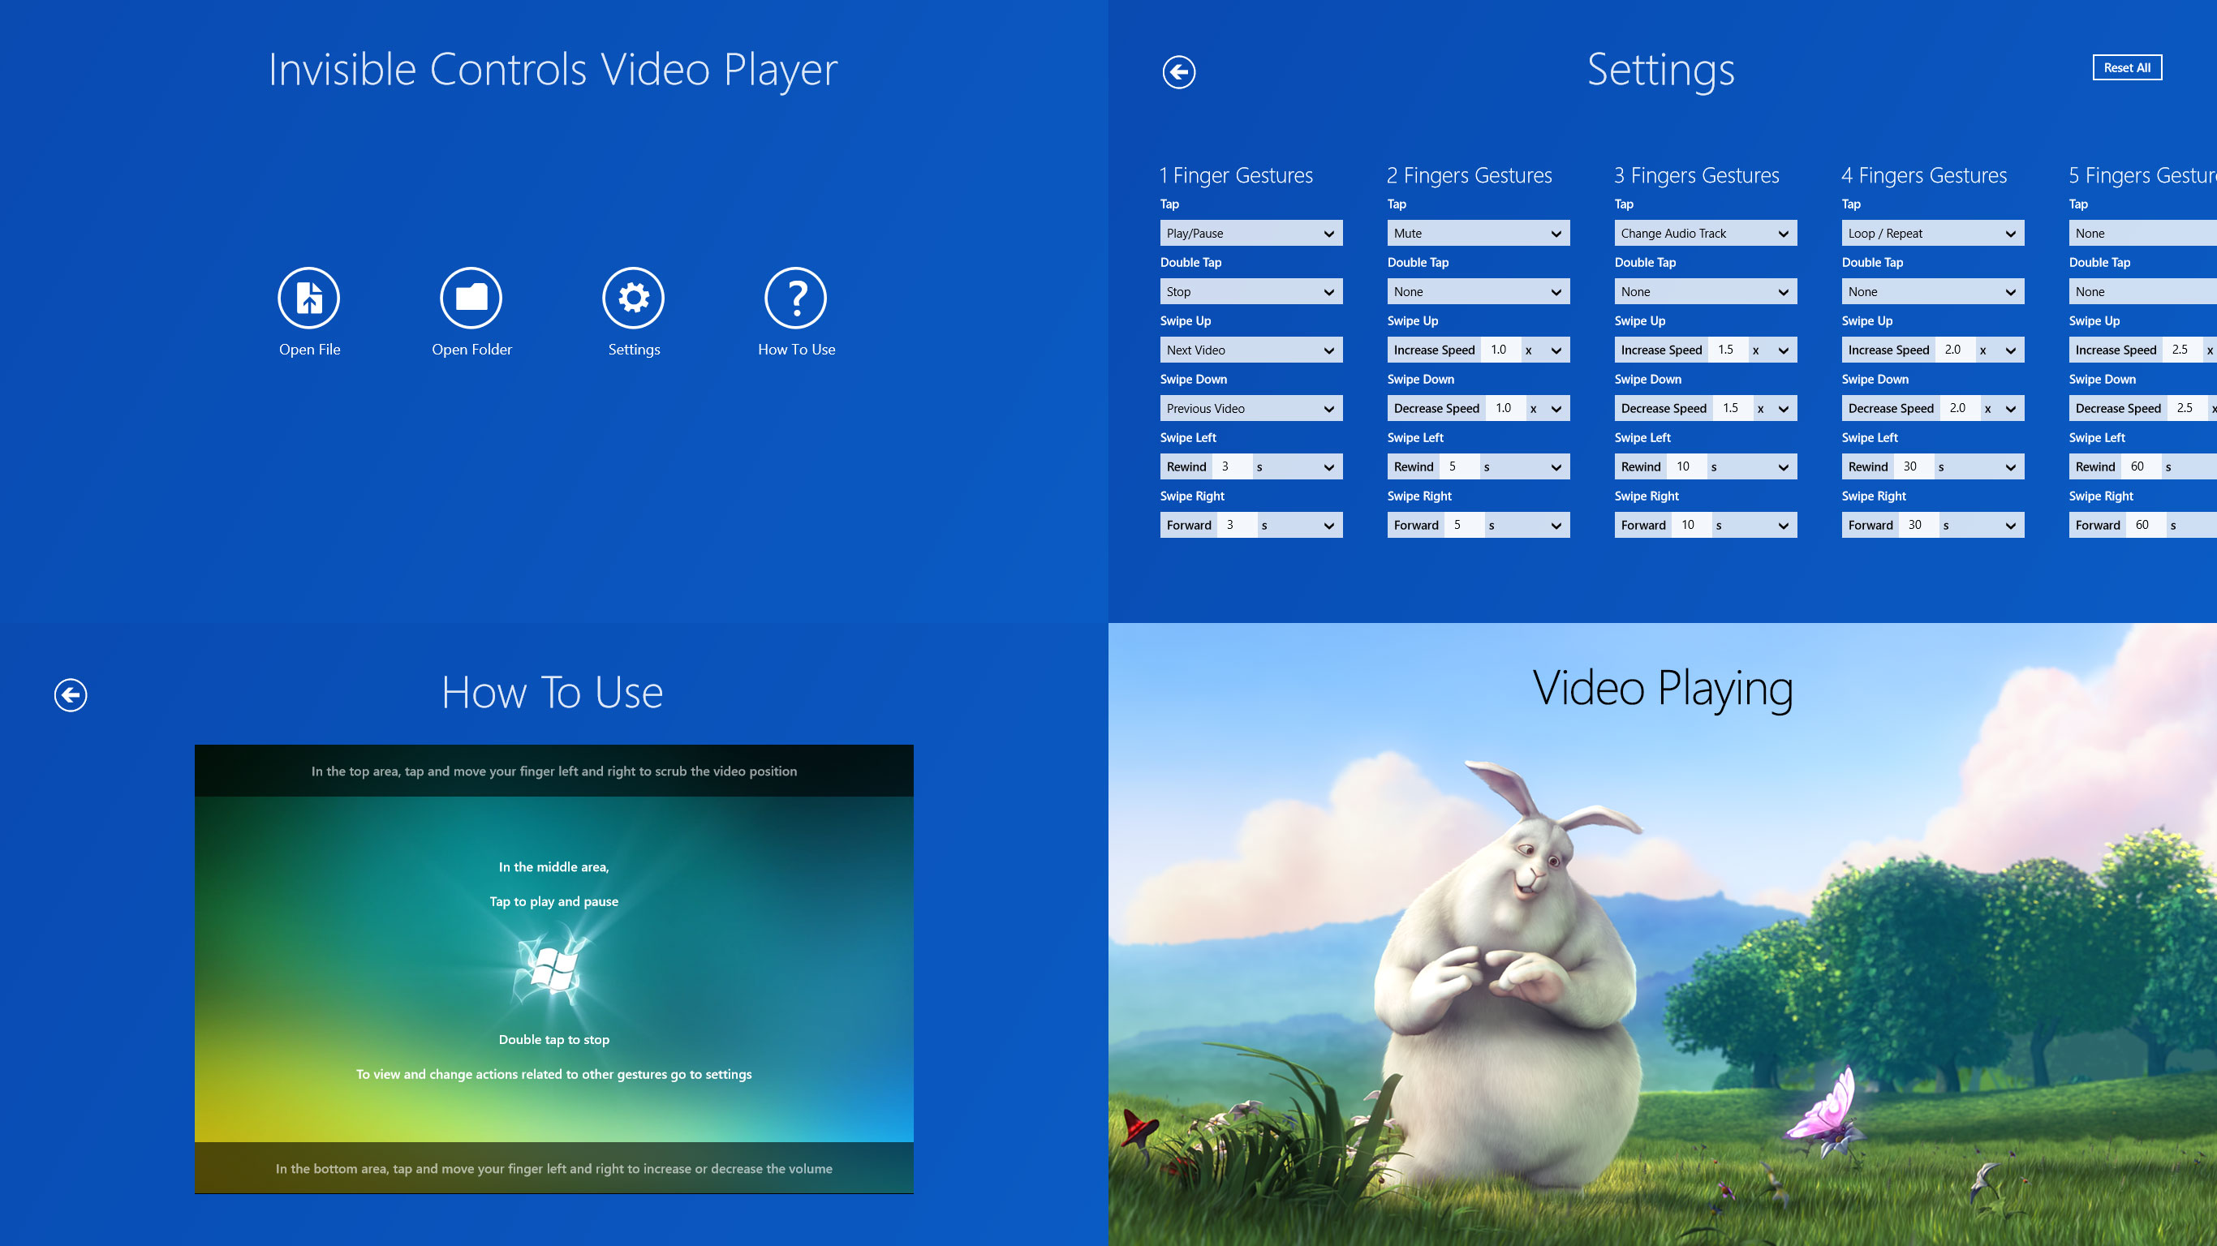This screenshot has height=1246, width=2217.
Task: Go back from the Settings page
Action: [x=1179, y=72]
